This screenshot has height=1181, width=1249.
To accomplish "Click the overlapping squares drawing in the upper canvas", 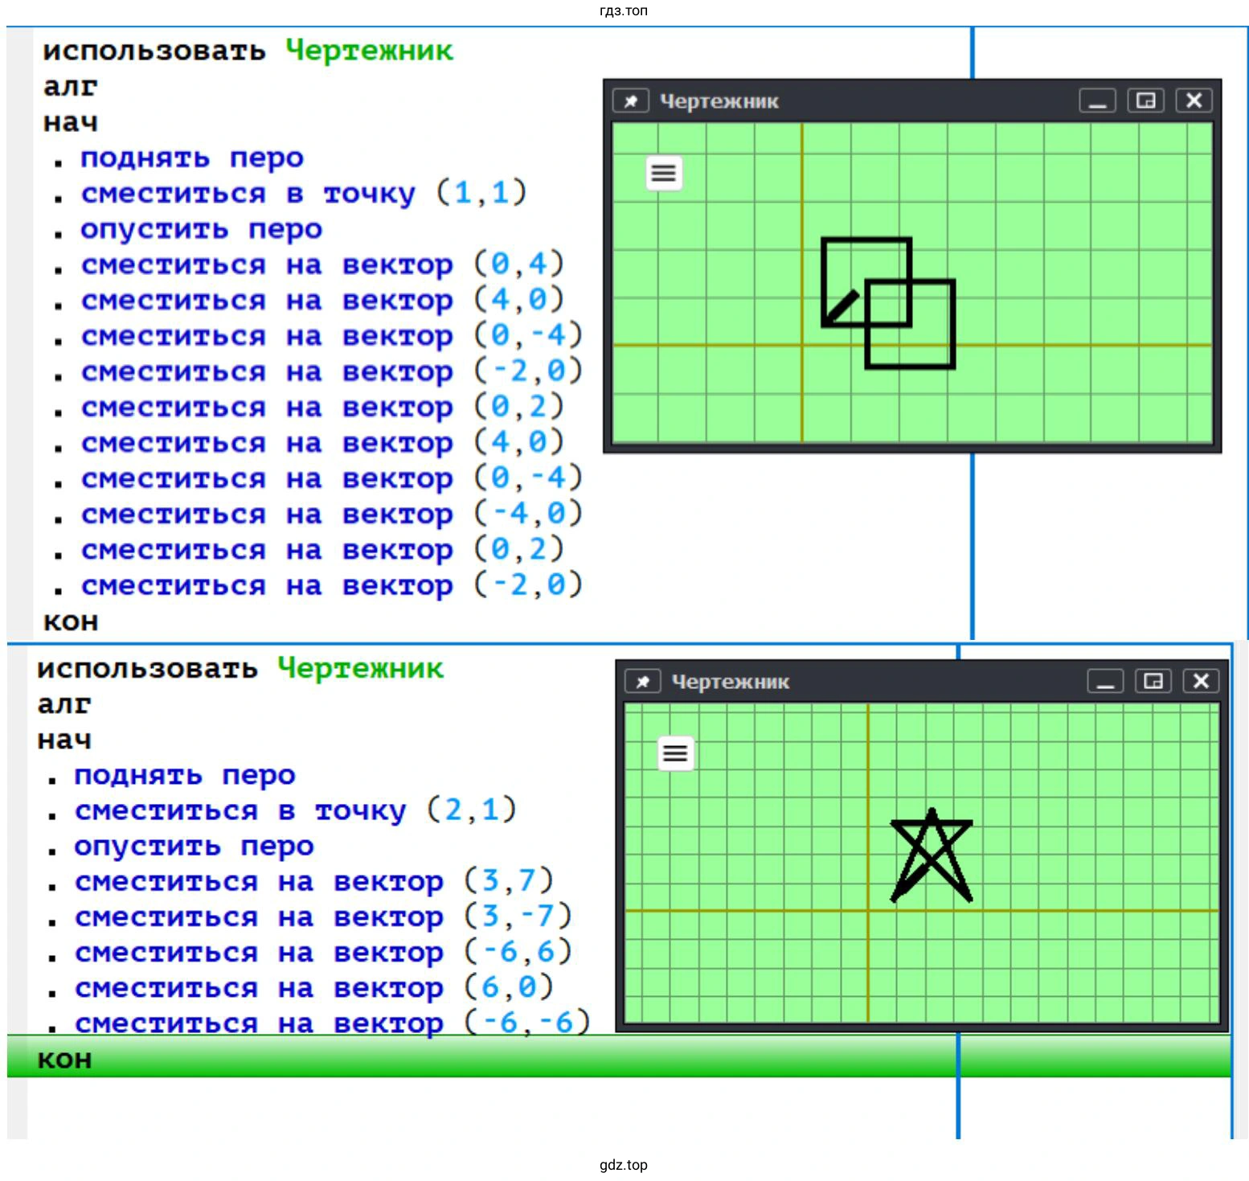I will [x=888, y=303].
